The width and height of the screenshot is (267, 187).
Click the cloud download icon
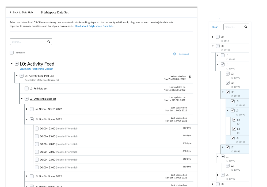pyautogui.click(x=175, y=54)
